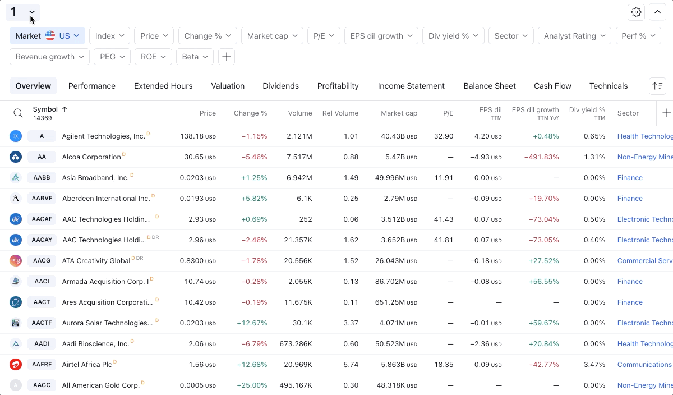
Task: Expand the Sector filter dropdown
Action: 511,36
